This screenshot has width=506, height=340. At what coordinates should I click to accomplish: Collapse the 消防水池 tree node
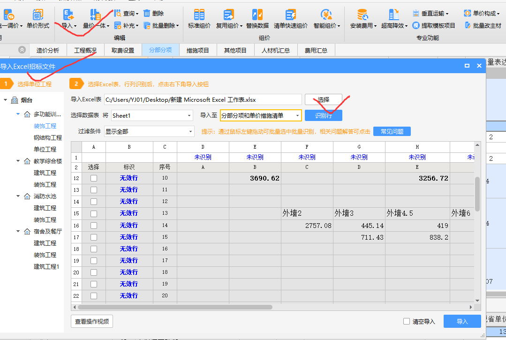18,196
